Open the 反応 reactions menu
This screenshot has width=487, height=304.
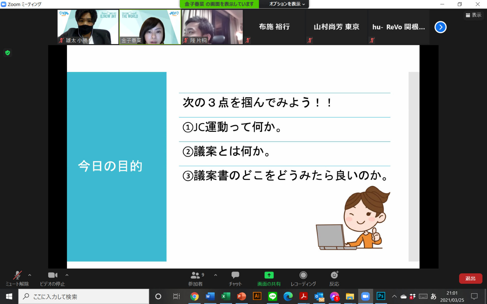coord(334,278)
